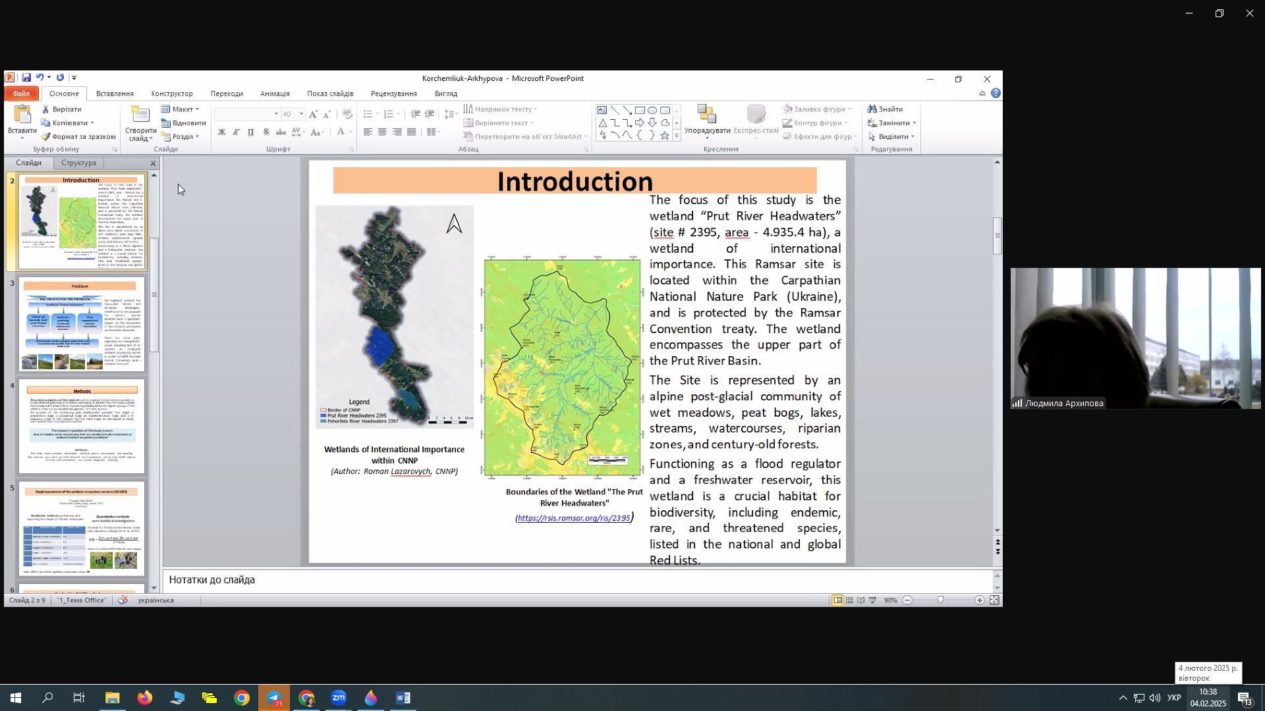
Task: Open the Вставлення ribbon tab
Action: [x=115, y=94]
